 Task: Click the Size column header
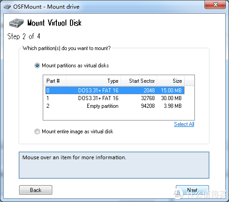pyautogui.click(x=171, y=81)
